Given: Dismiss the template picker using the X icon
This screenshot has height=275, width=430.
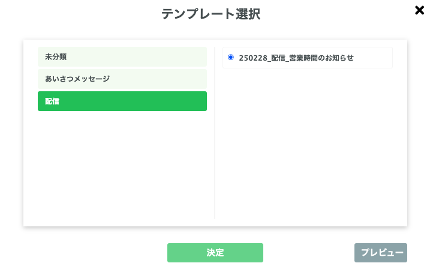Looking at the screenshot, I should coord(420,10).
